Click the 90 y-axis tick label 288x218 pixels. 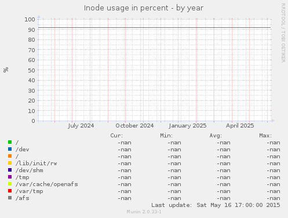pos(32,30)
